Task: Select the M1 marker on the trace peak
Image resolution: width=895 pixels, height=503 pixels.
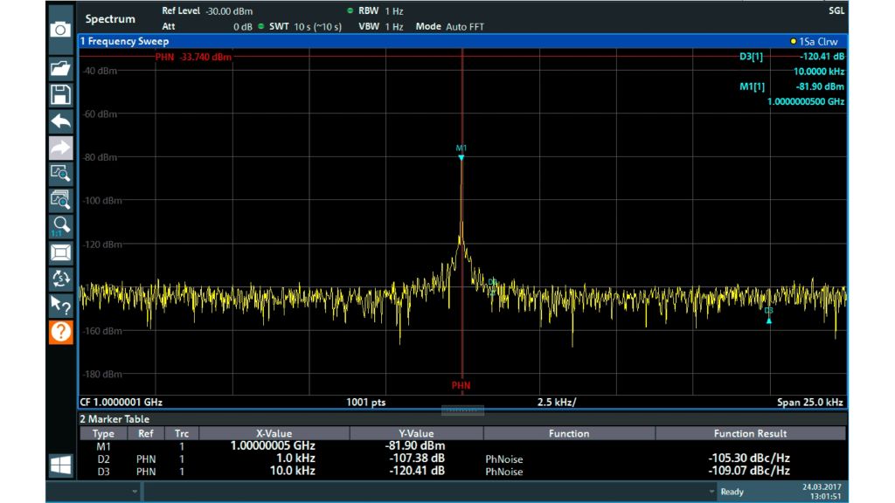Action: [x=461, y=157]
